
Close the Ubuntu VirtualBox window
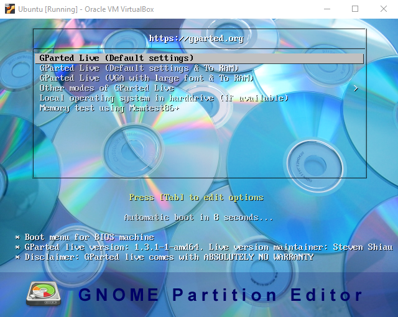tap(384, 9)
